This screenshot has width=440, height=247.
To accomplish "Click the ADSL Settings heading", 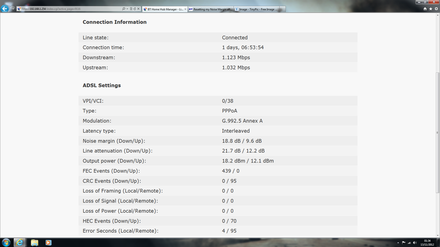I will coord(102,85).
